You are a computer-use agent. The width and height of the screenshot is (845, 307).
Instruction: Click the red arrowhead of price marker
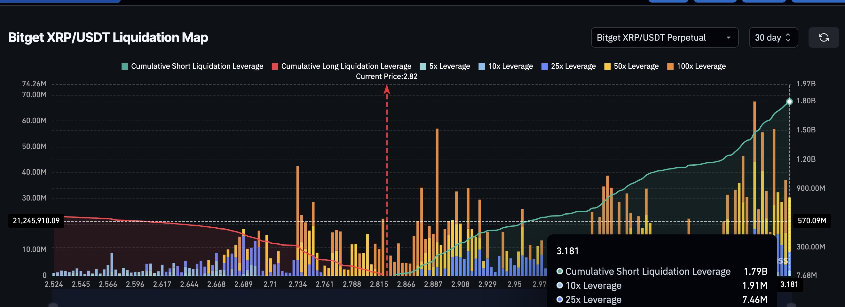click(387, 89)
